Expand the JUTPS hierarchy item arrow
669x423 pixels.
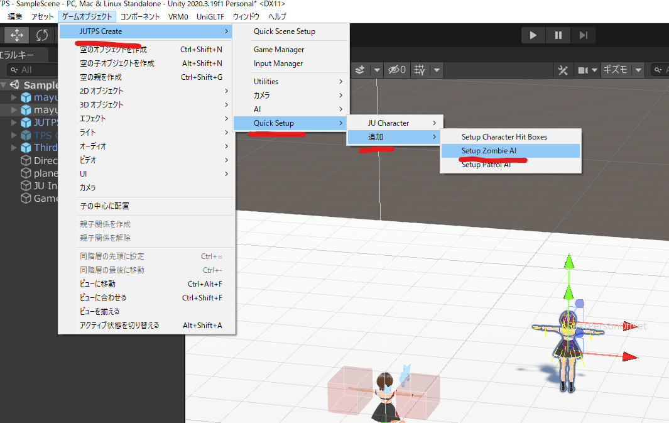point(14,123)
